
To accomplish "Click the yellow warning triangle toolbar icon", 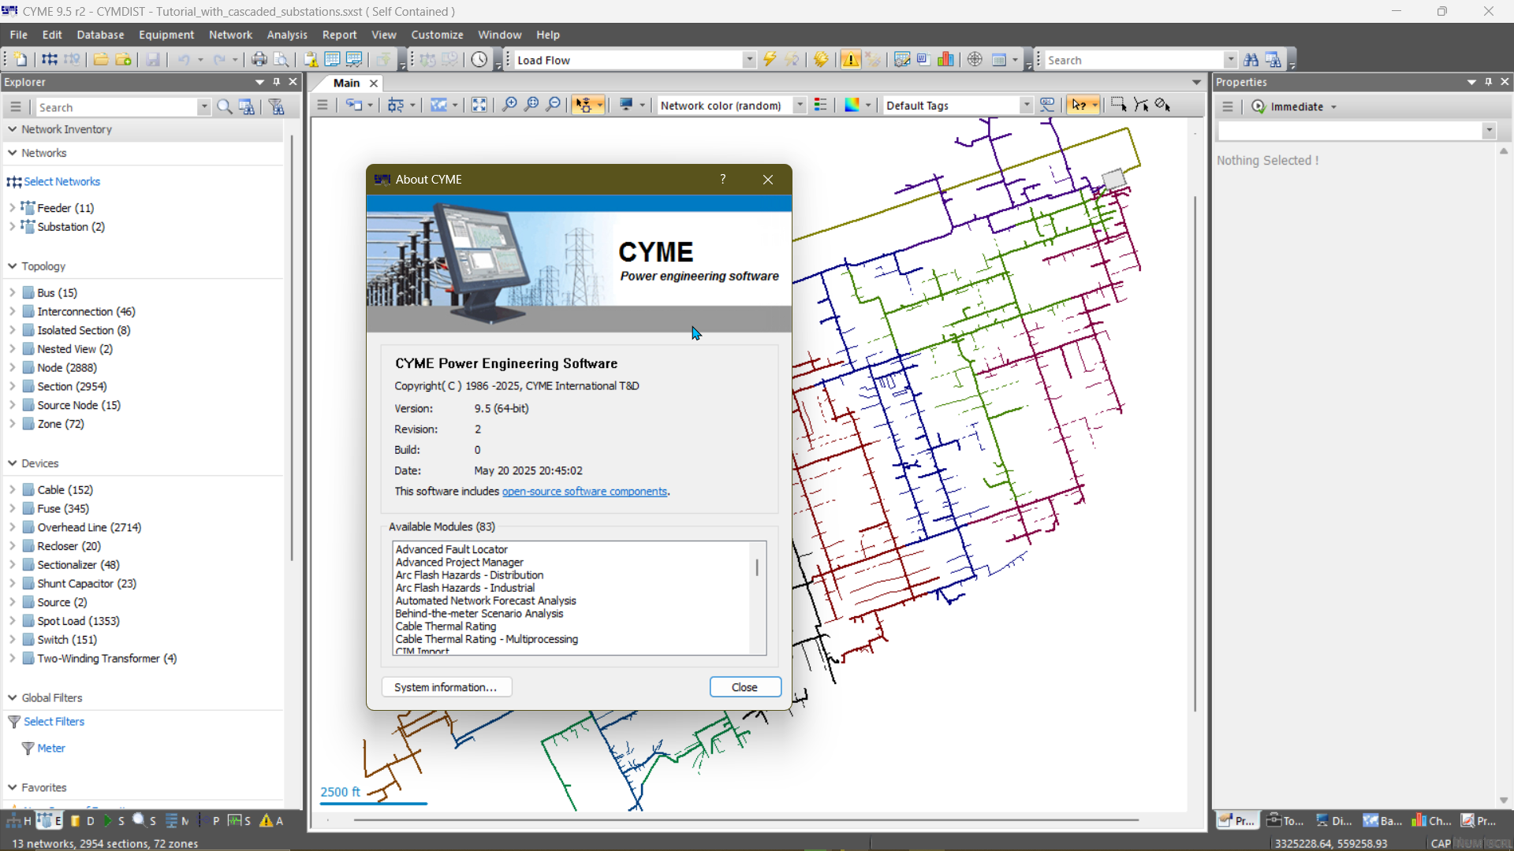I will coord(850,60).
